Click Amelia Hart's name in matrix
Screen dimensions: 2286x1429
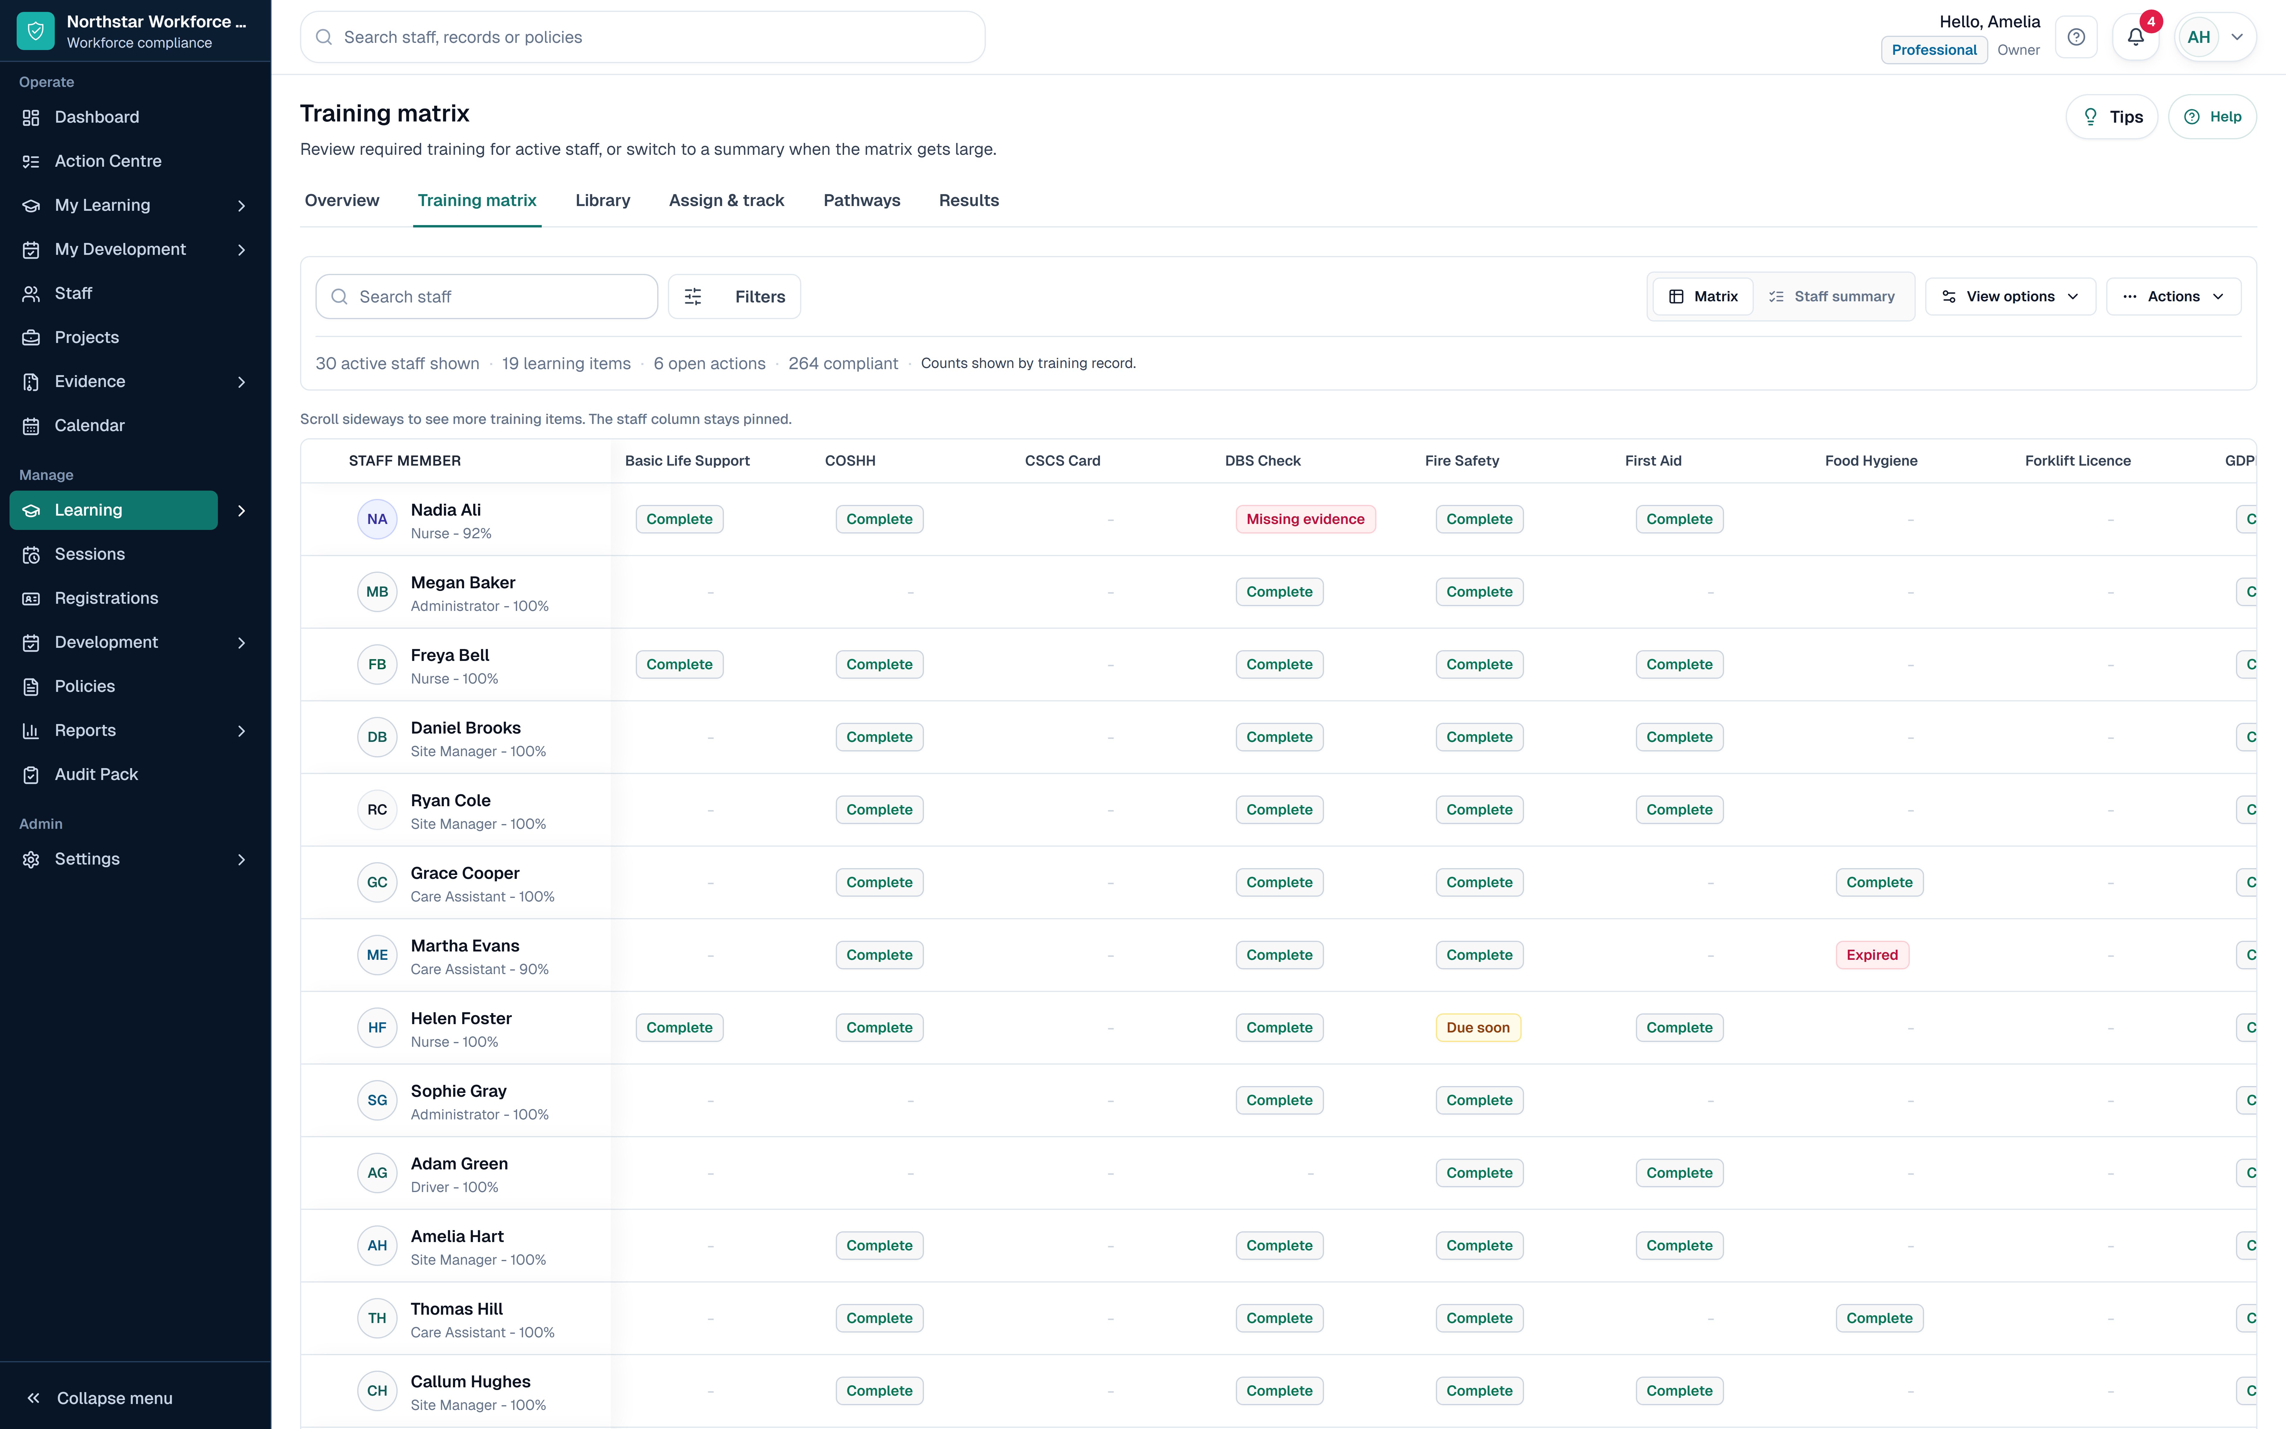tap(457, 1236)
